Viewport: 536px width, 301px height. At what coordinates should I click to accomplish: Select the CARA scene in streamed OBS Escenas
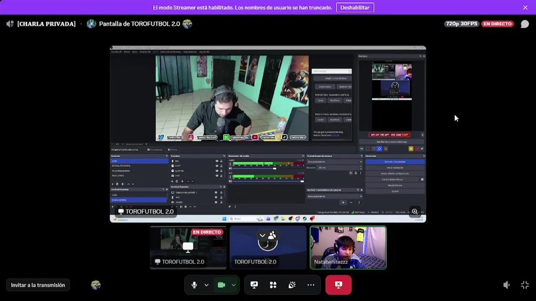pos(139,161)
